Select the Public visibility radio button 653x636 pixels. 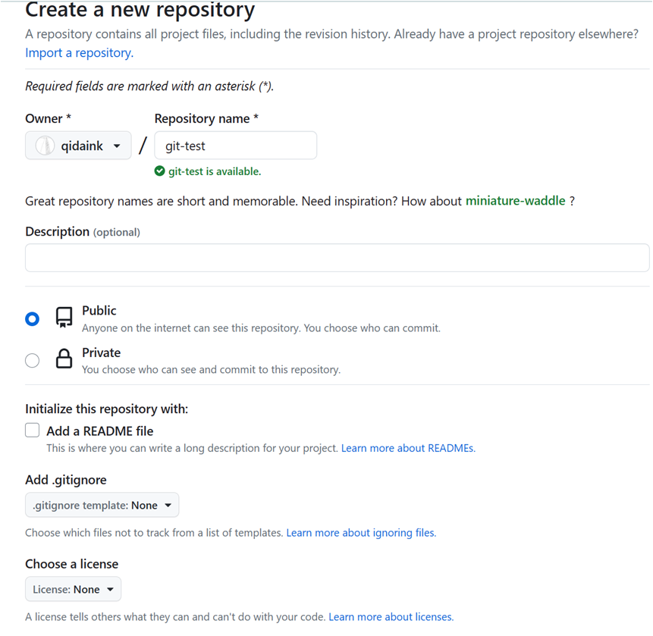tap(32, 318)
